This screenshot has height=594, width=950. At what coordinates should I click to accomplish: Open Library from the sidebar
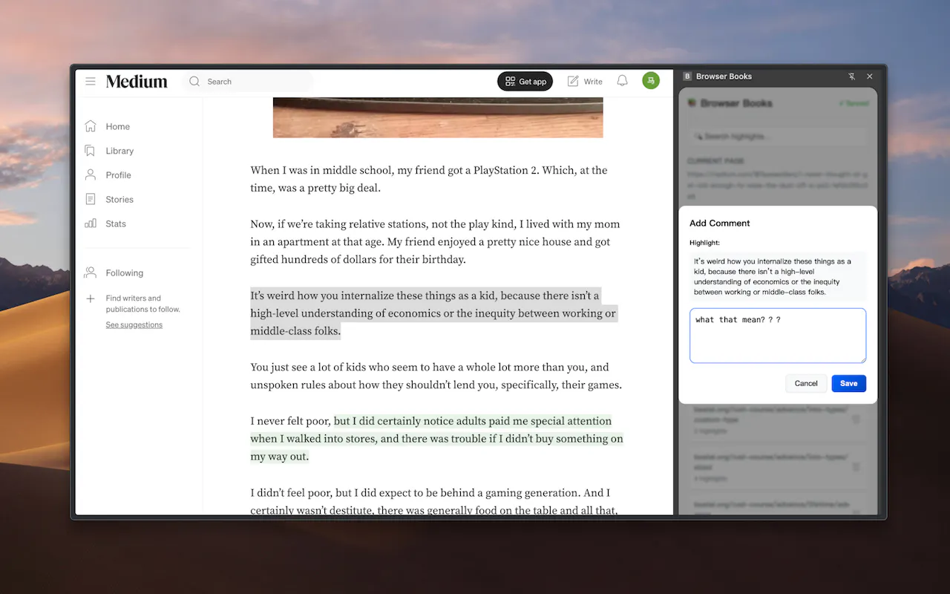click(x=109, y=151)
